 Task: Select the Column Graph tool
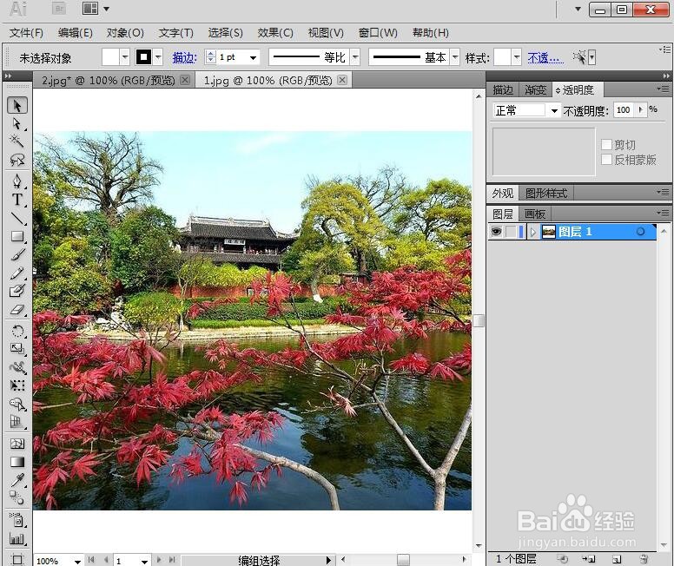17,538
